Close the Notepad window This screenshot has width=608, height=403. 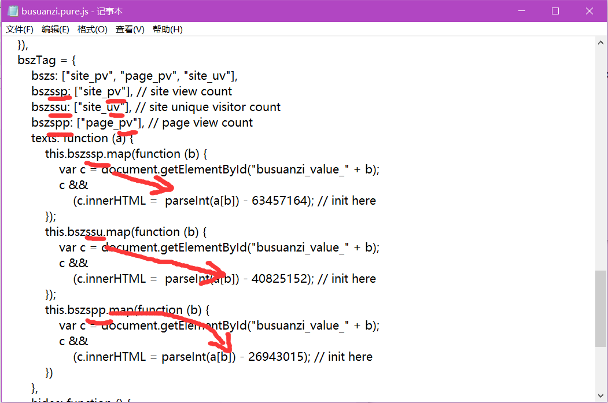589,11
